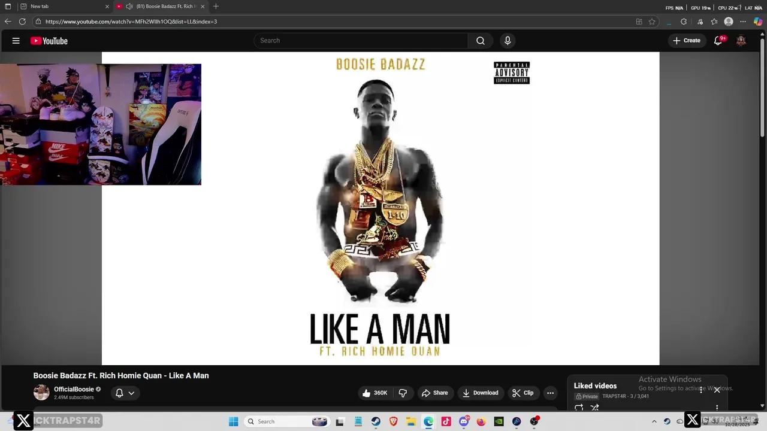This screenshot has width=767, height=431.
Task: Open the Windows Start menu
Action: point(234,421)
